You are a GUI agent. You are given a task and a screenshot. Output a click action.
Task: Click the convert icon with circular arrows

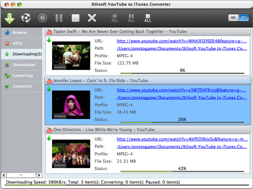click(26, 18)
